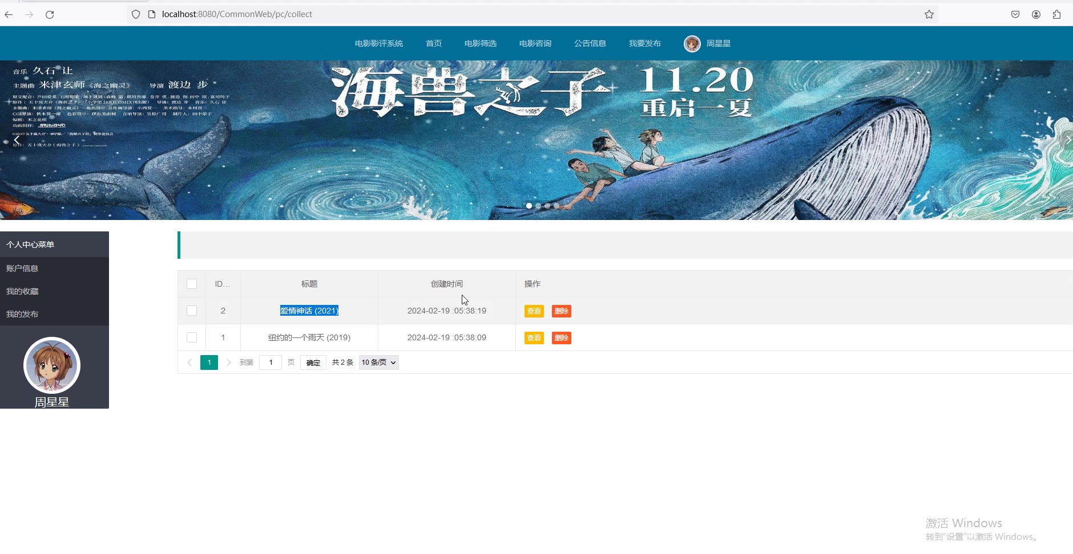
Task: Go back using the browser back arrow
Action: tap(9, 14)
